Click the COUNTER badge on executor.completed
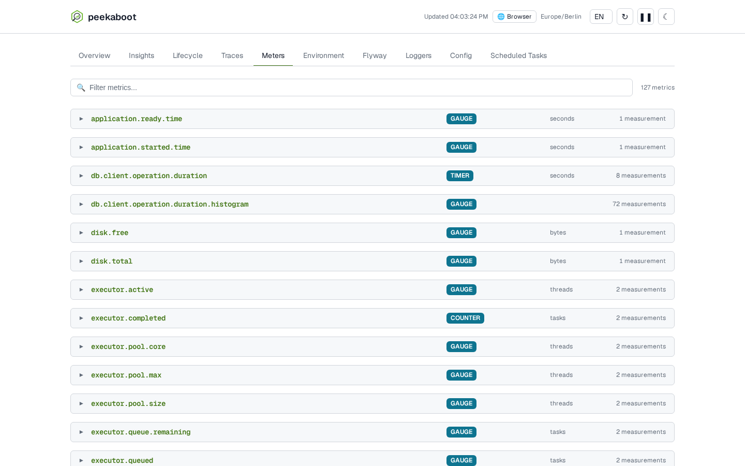The height and width of the screenshot is (466, 745). click(x=465, y=318)
